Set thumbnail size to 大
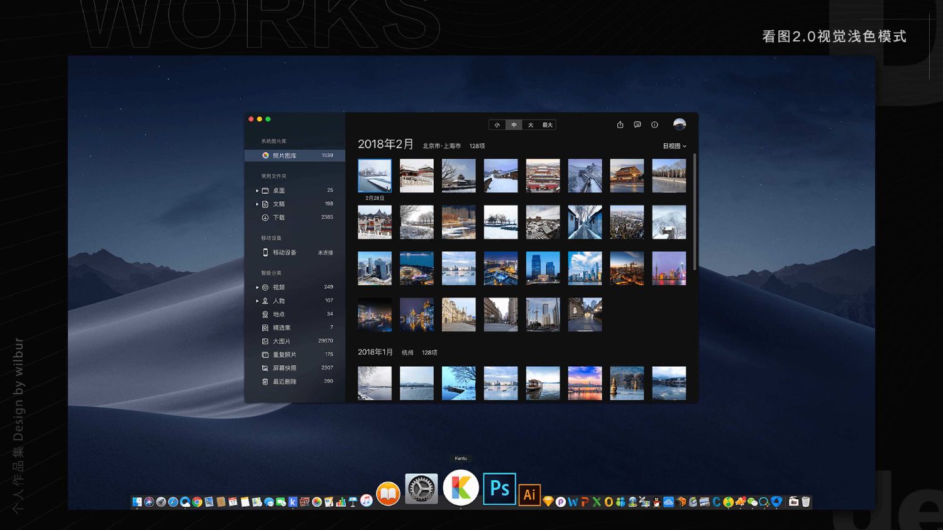This screenshot has width=943, height=530. [x=531, y=125]
